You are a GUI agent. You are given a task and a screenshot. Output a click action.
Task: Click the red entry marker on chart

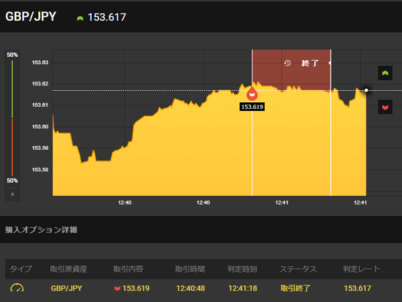tap(253, 94)
